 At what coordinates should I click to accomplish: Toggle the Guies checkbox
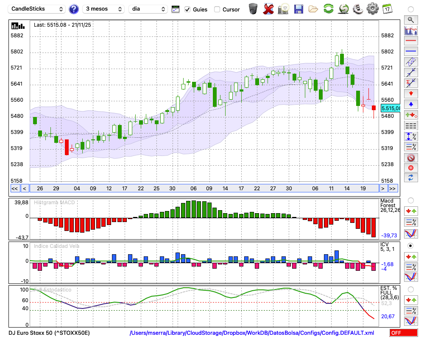[x=187, y=9]
